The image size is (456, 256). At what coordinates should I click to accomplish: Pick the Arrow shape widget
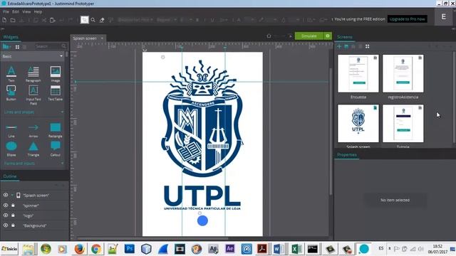coord(33,130)
